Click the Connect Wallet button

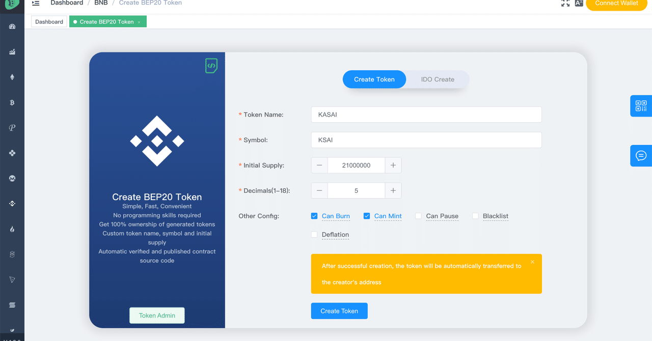pyautogui.click(x=616, y=4)
